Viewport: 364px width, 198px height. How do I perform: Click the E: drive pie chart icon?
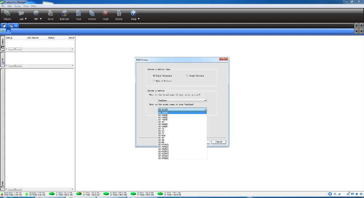tap(106, 194)
